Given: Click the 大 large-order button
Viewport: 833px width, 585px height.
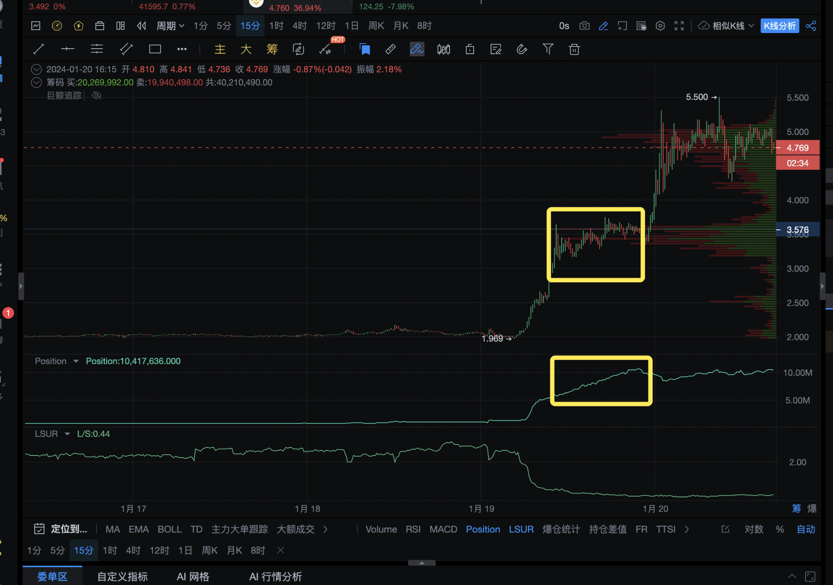Looking at the screenshot, I should 246,49.
